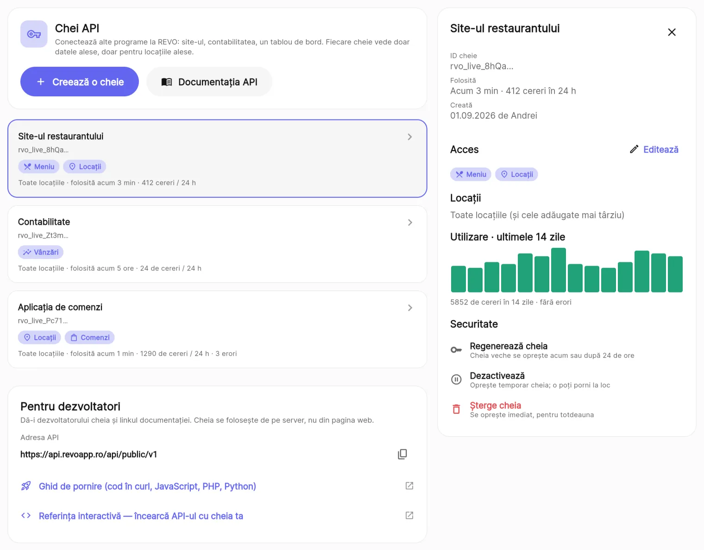704x550 pixels.
Task: Expand the Aplicația de comenzi key chevron
Action: coord(410,308)
